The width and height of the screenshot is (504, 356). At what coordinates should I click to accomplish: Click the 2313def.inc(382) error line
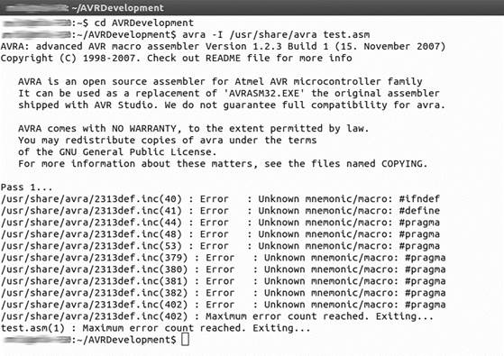[x=223, y=293]
